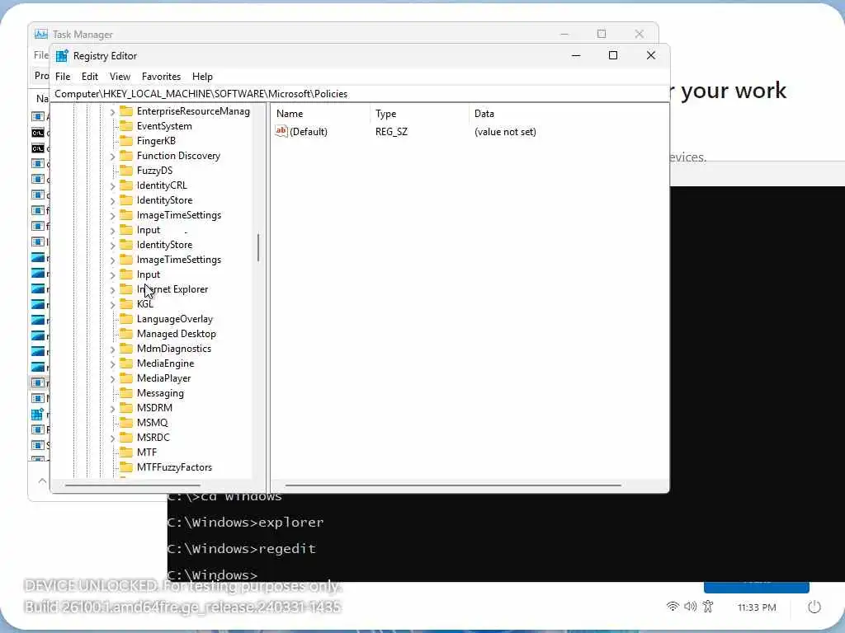Viewport: 845px width, 633px height.
Task: Click the KGL folder icon
Action: point(126,304)
